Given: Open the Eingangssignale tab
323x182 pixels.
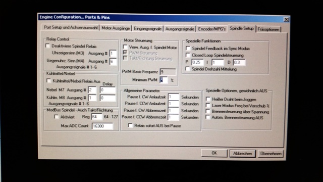Looking at the screenshot, I should (x=147, y=28).
